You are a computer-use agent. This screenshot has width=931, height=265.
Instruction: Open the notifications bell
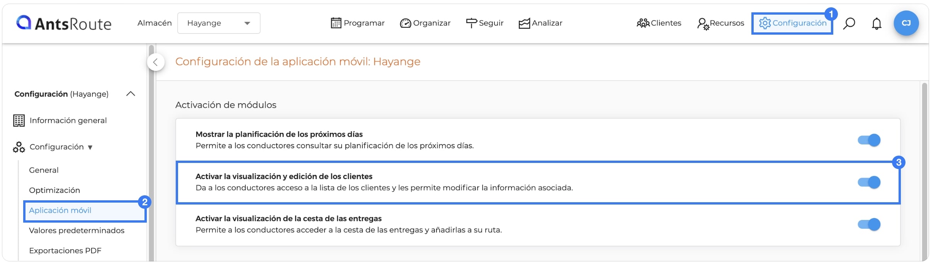click(x=877, y=23)
